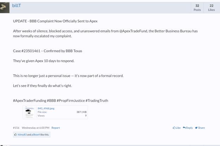Click "They've given Apex 10 days to respond."

pyautogui.click(x=44, y=61)
